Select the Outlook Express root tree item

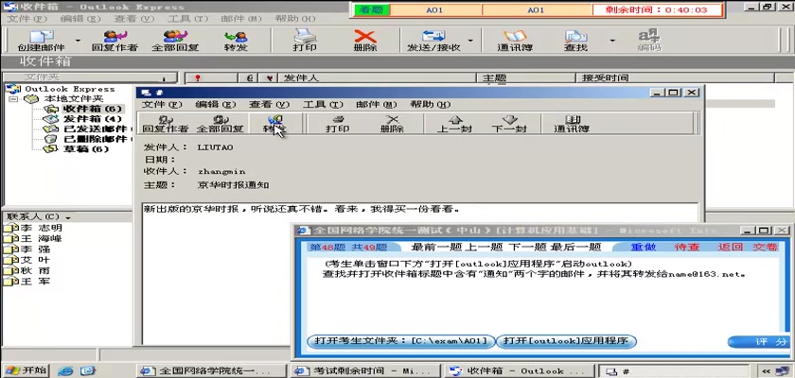70,89
